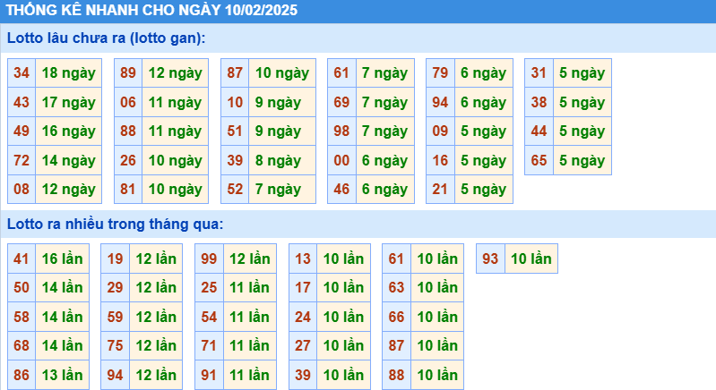Choose number 00 with 6 ngày

(x=341, y=160)
